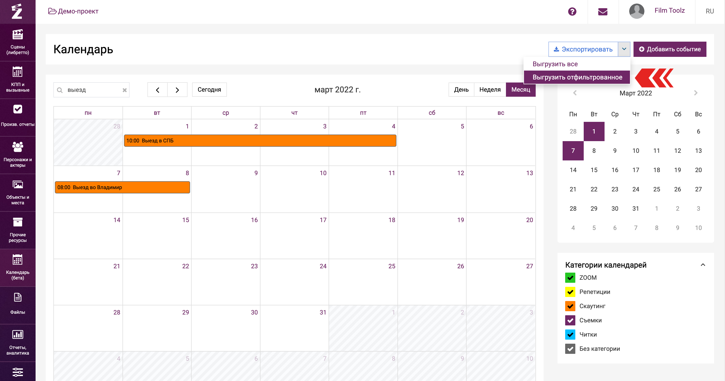The image size is (725, 381).
Task: Go to Произв. отчеты section
Action: [x=18, y=118]
